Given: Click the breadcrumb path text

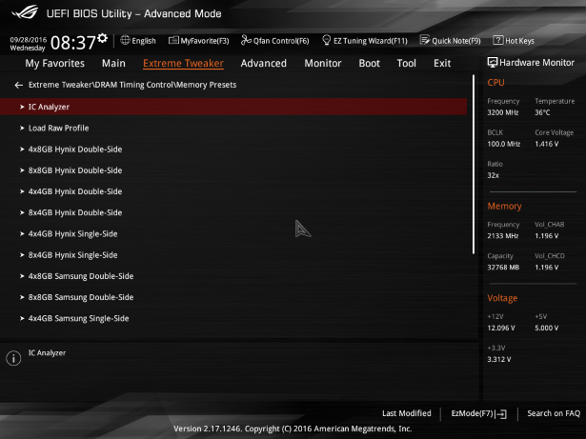Looking at the screenshot, I should point(132,85).
